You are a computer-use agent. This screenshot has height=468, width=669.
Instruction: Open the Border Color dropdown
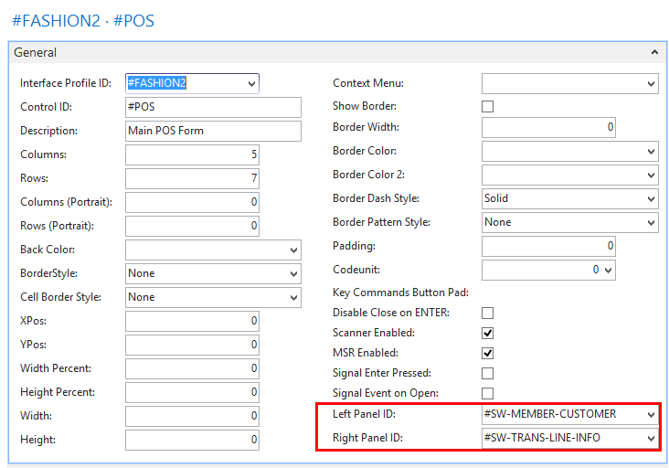pos(651,152)
